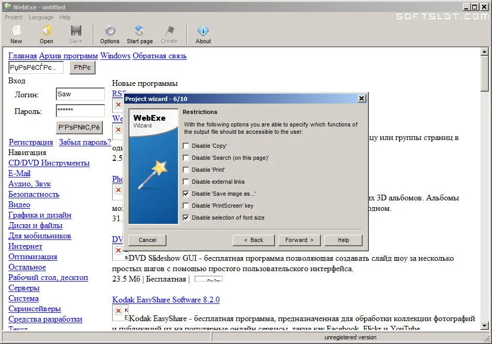
Task: Open the Options gear icon
Action: tap(110, 31)
